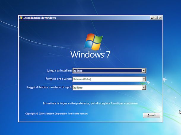Maximize the Installazione di Windows window
The width and height of the screenshot is (181, 135).
156,18
